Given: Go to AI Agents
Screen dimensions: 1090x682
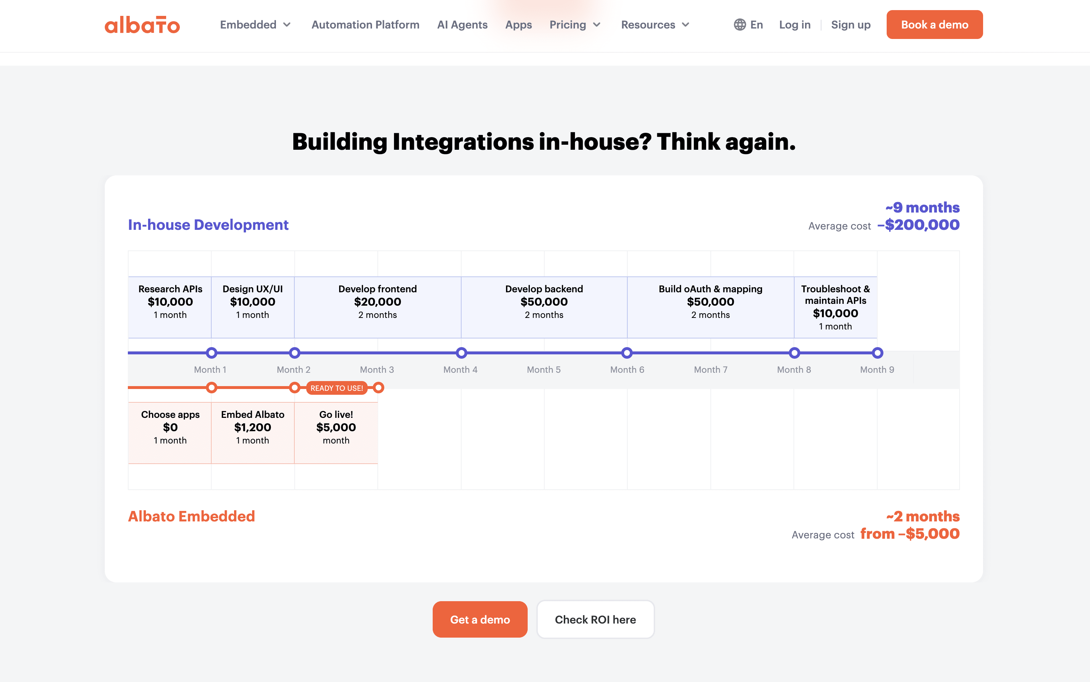Looking at the screenshot, I should [462, 25].
